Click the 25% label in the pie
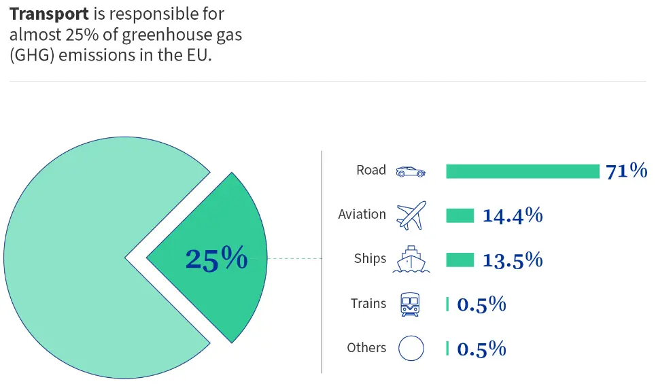 click(216, 258)
